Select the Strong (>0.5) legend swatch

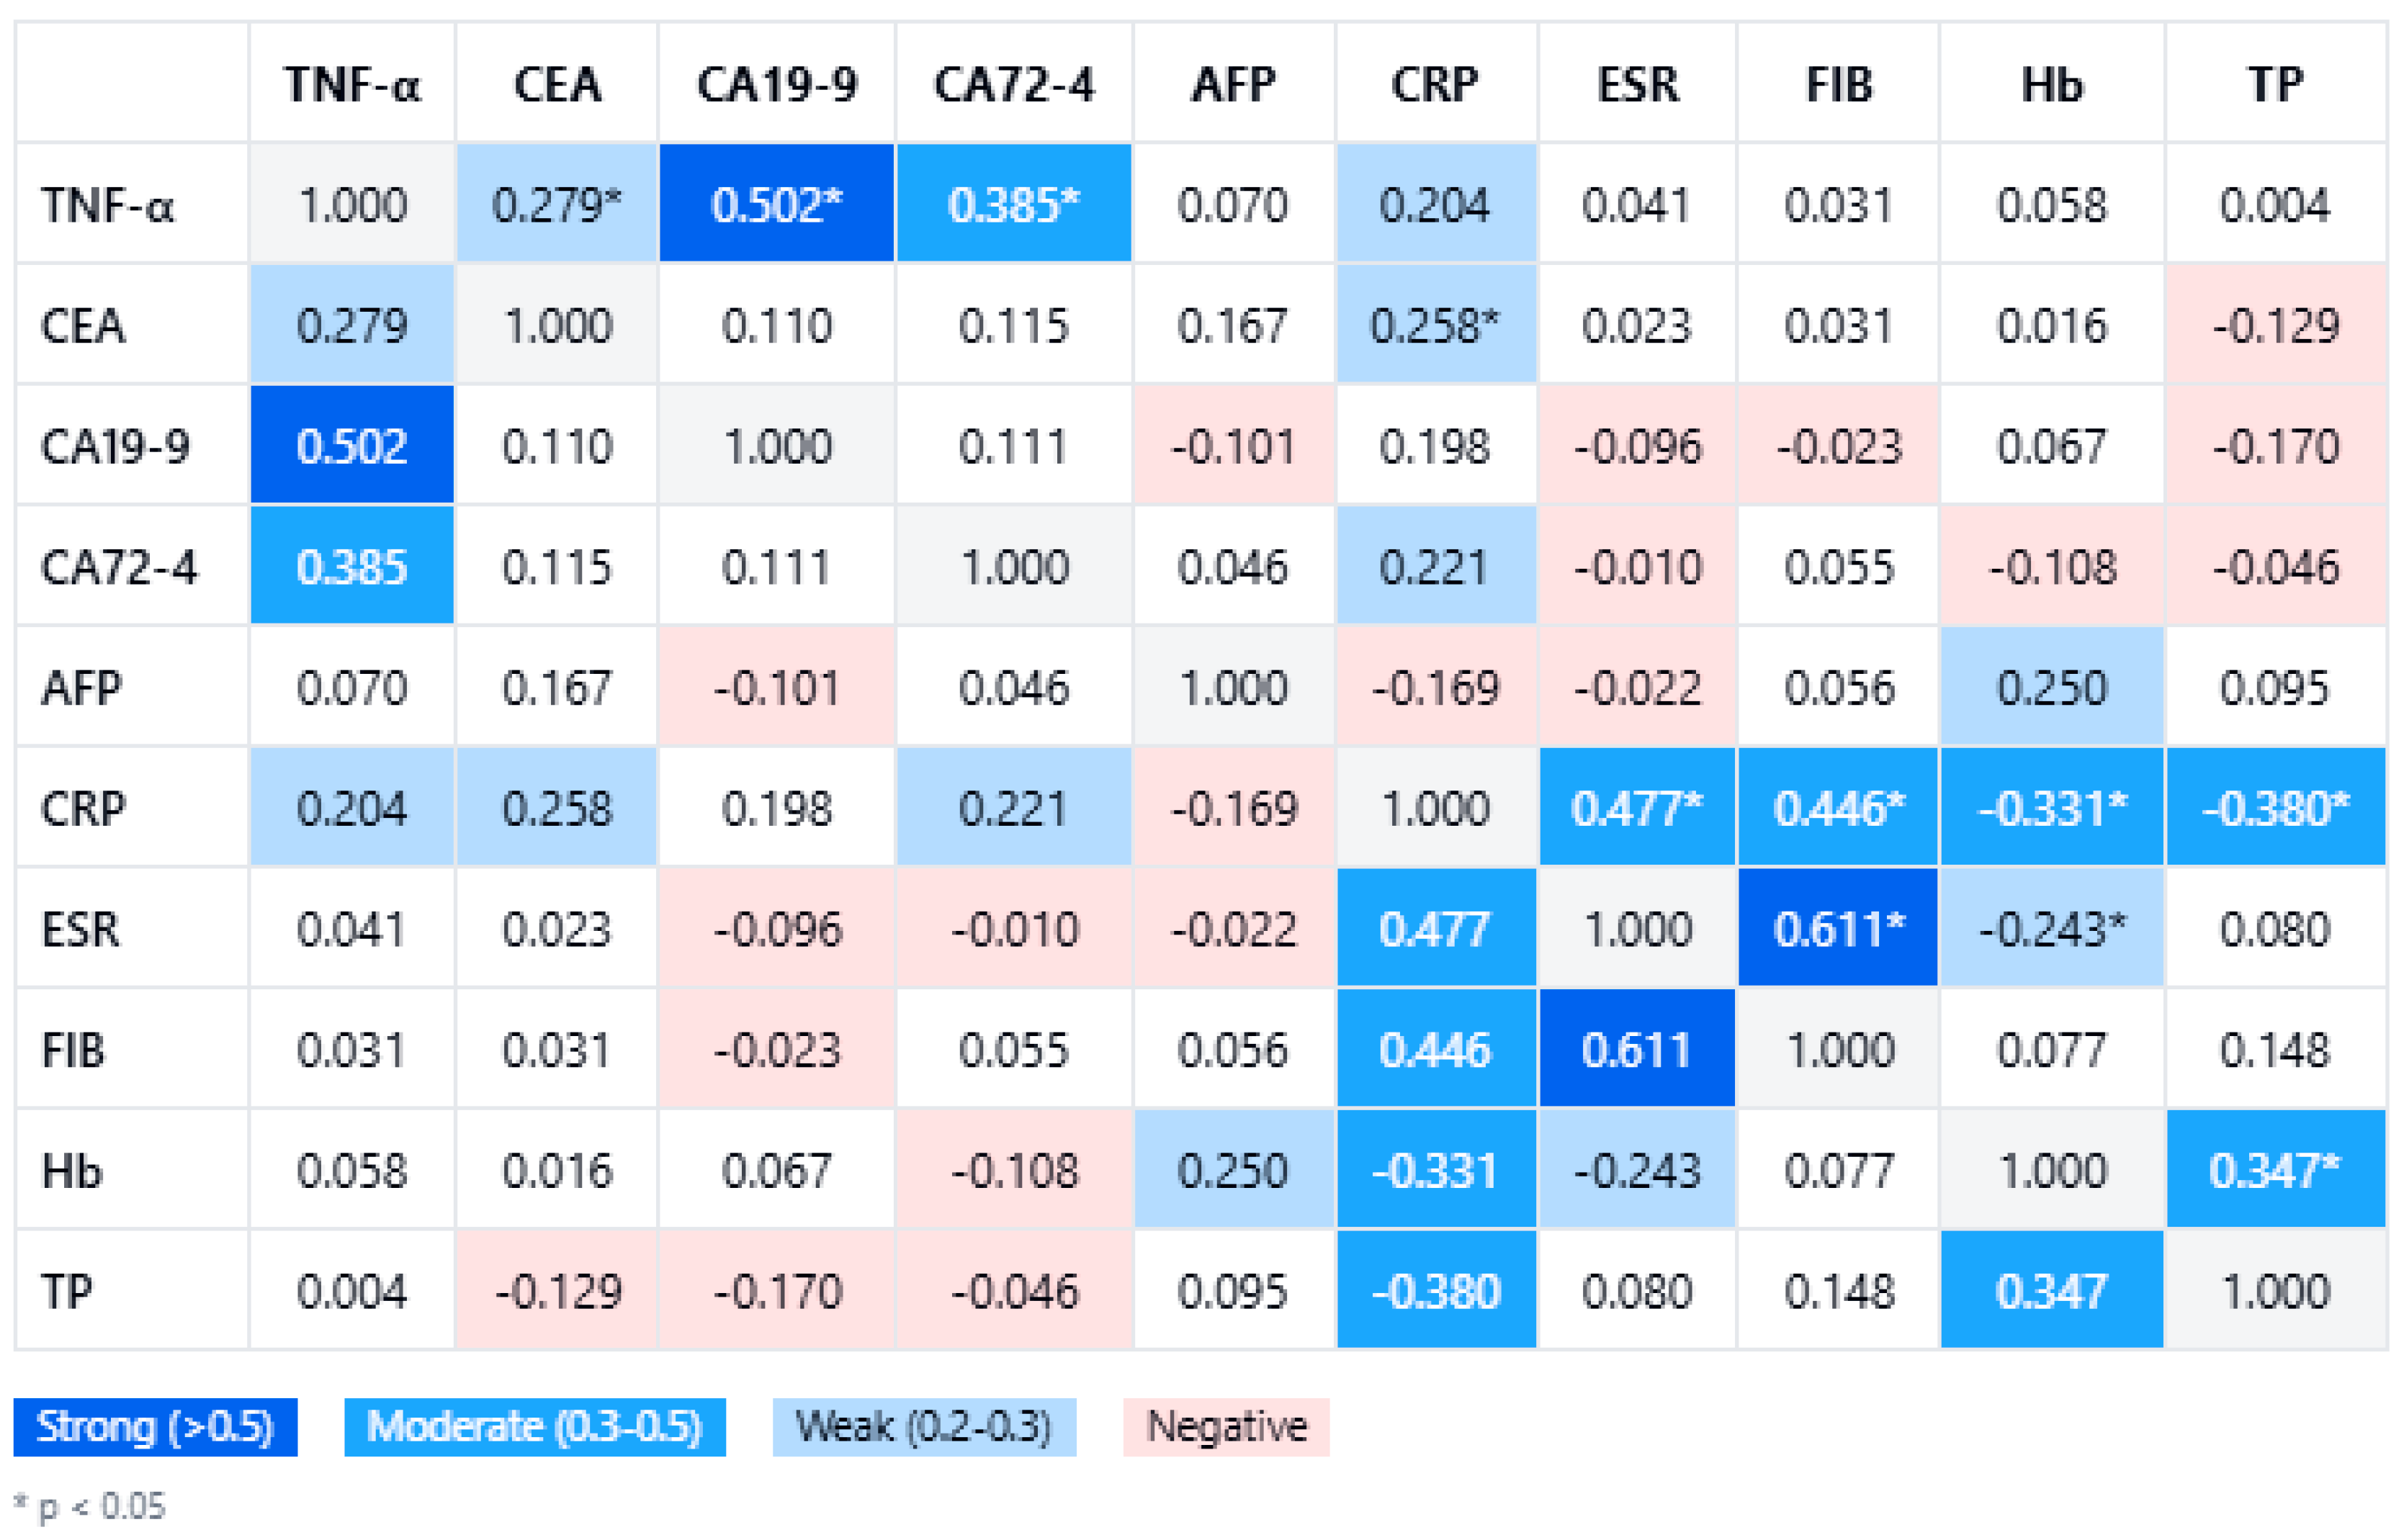click(155, 1427)
